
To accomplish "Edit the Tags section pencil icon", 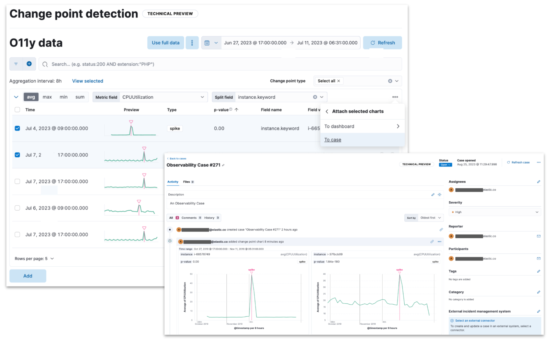I will coord(539,271).
